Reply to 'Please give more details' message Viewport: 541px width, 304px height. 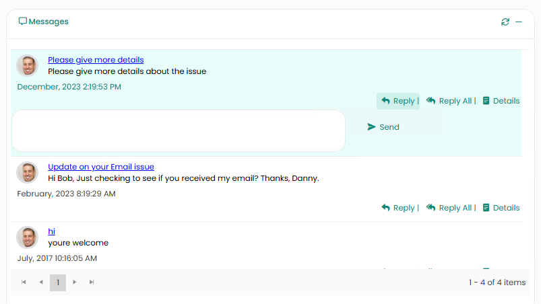[398, 101]
